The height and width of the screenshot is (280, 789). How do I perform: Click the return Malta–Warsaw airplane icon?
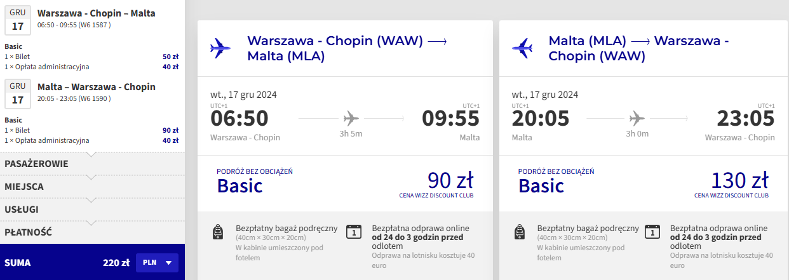522,48
